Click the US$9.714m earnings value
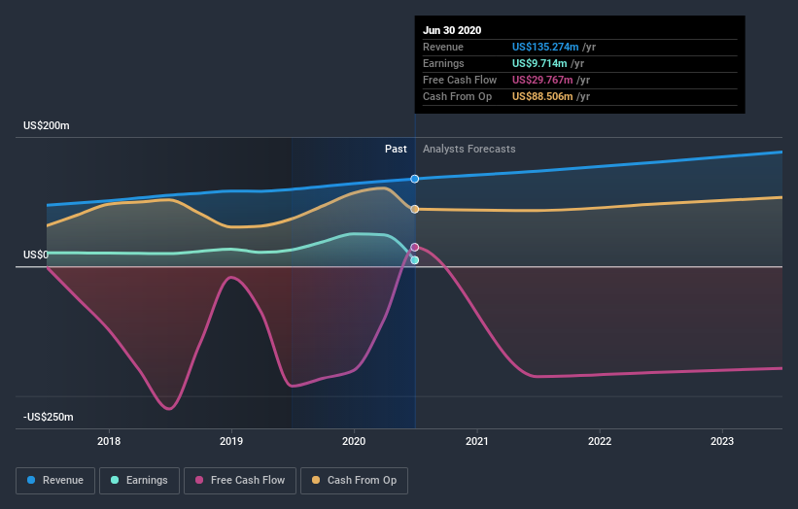The image size is (798, 509). click(539, 63)
